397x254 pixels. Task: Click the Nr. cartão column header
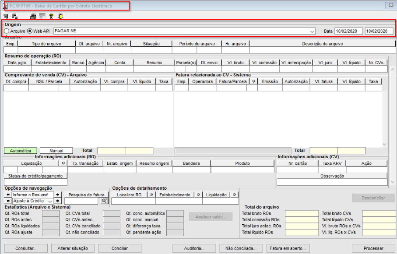point(298,163)
